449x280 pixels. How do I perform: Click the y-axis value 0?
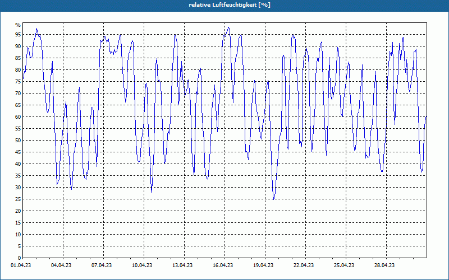[20, 258]
